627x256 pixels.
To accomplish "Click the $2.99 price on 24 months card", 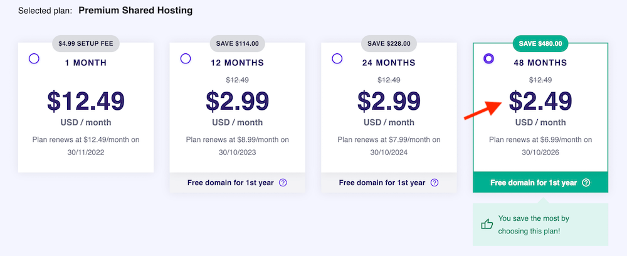I will point(389,101).
